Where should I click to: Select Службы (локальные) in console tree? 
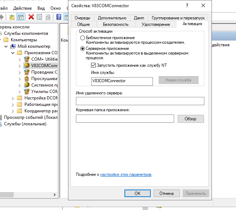25,124
